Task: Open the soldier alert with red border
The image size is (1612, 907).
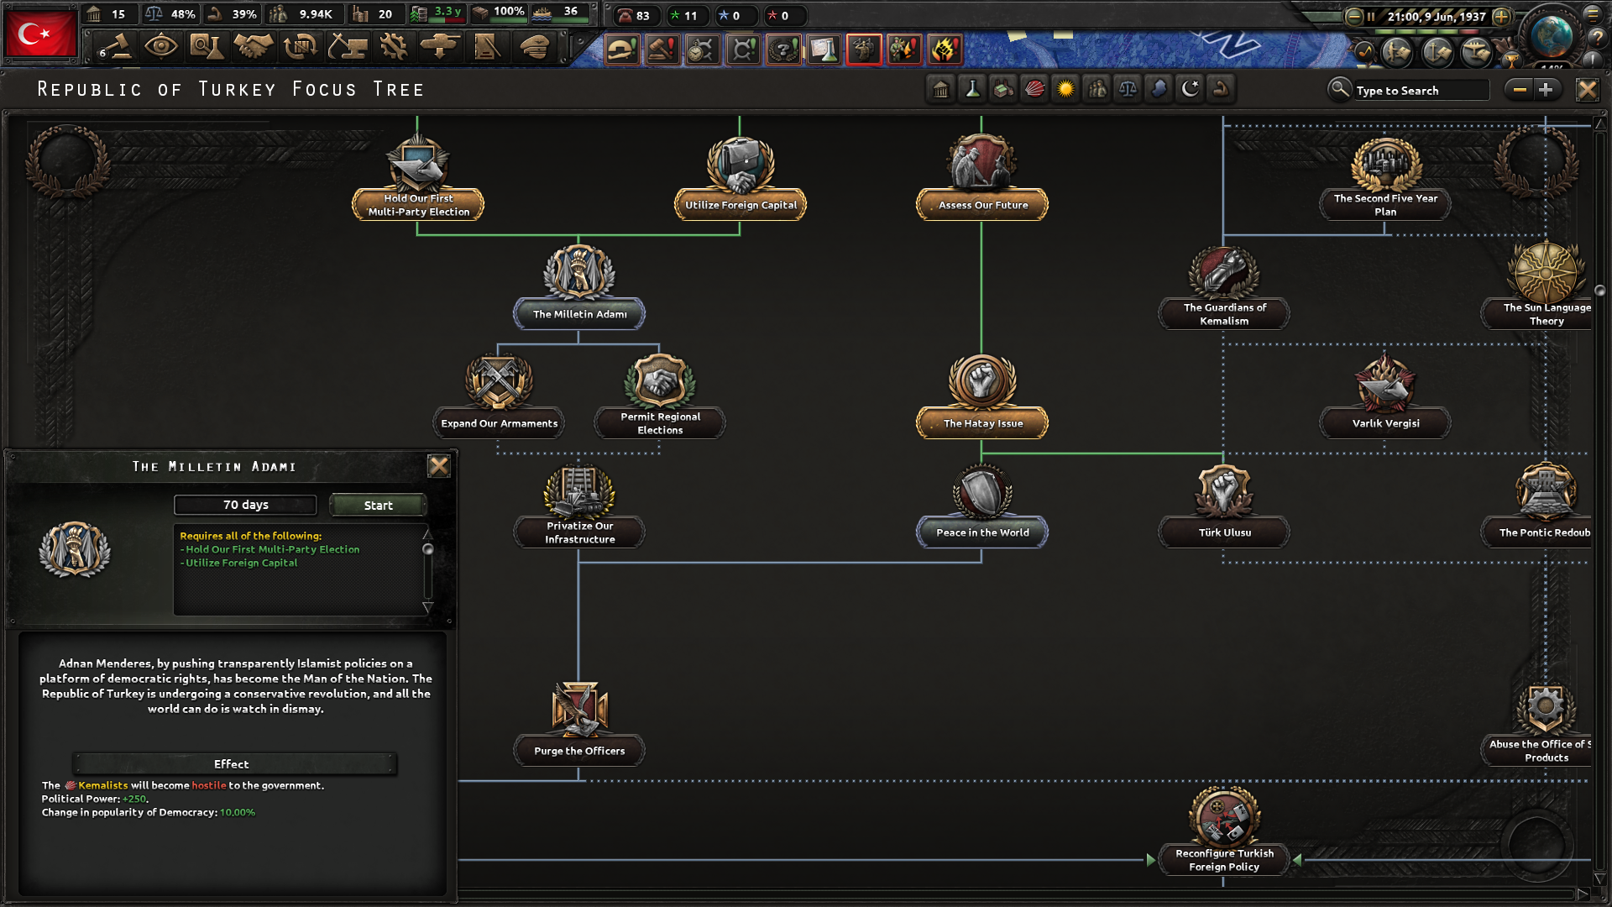Action: click(x=864, y=50)
